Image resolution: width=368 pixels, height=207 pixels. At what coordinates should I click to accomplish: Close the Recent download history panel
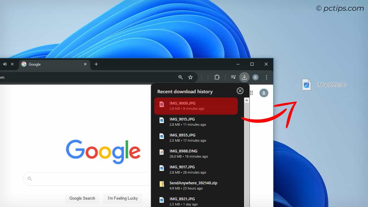[x=240, y=90]
